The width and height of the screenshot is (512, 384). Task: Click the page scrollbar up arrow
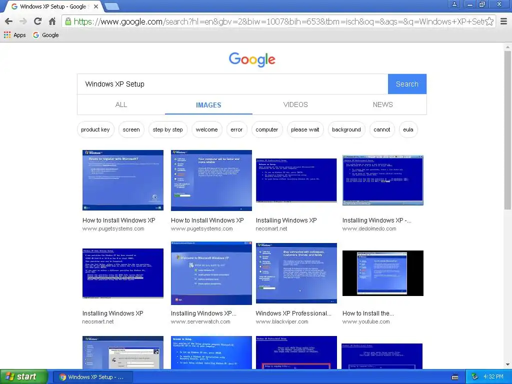(x=507, y=47)
